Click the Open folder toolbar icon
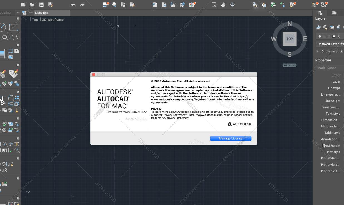 [x=32, y=5]
